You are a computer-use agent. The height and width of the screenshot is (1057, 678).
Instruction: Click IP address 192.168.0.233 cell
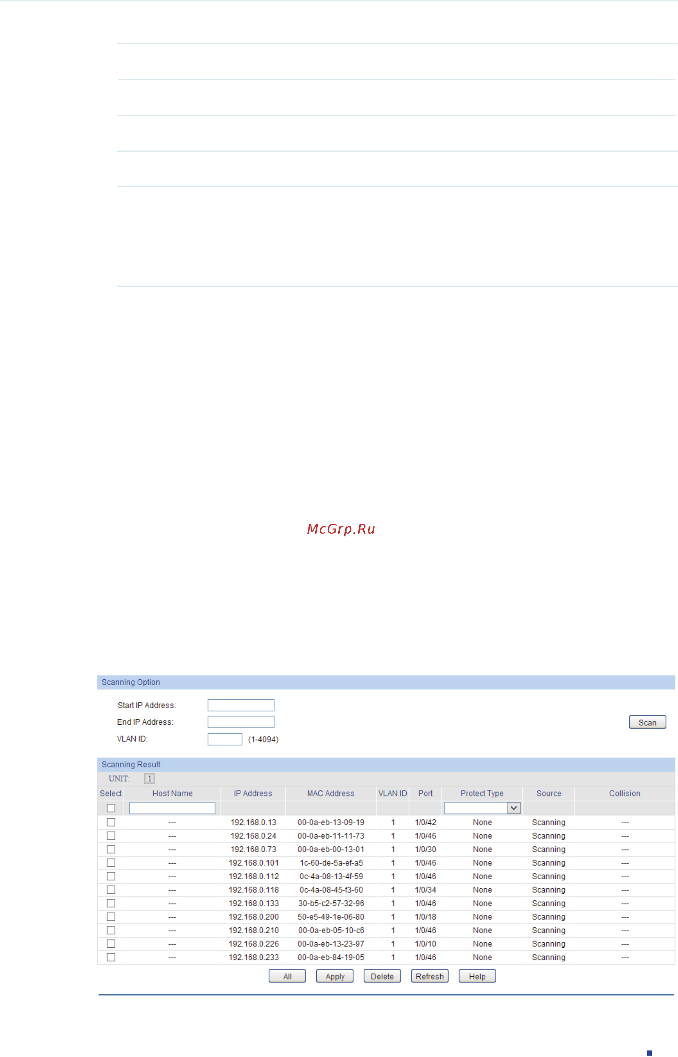click(253, 957)
